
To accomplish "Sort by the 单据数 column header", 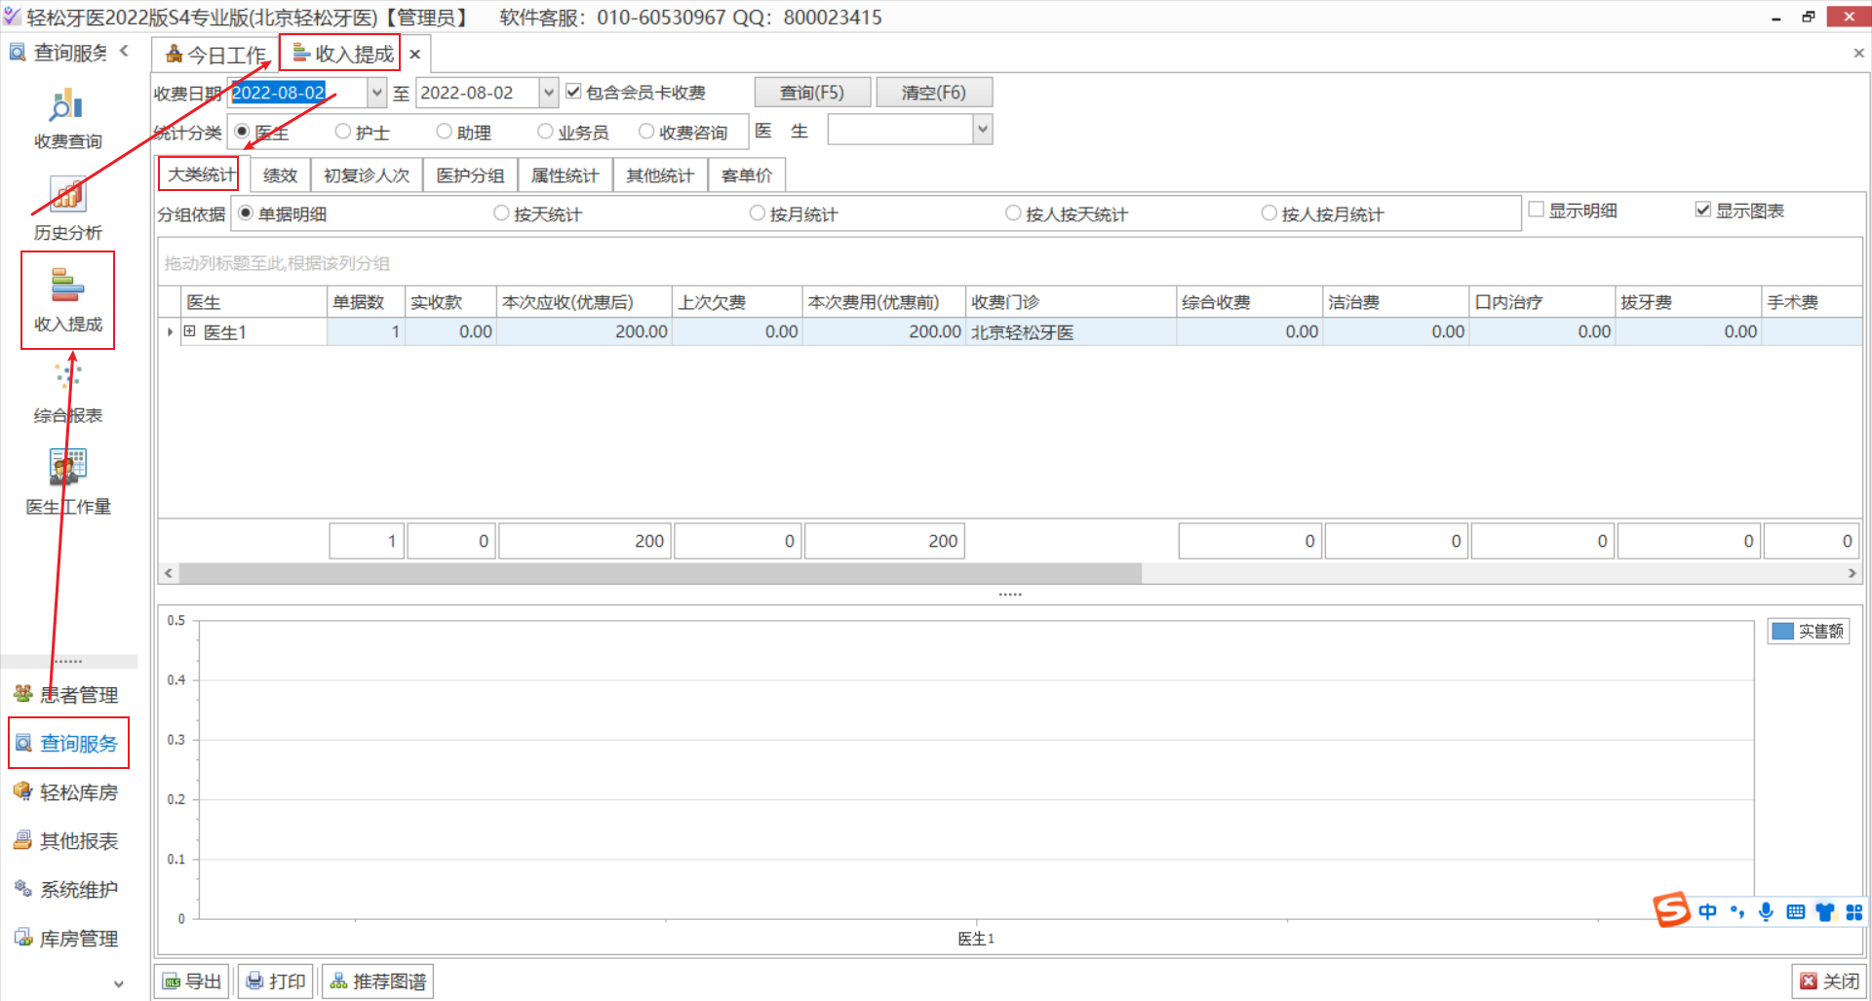I will [x=365, y=302].
